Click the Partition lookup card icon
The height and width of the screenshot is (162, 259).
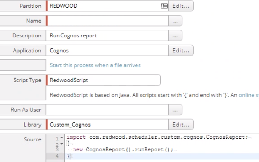tap(164, 6)
